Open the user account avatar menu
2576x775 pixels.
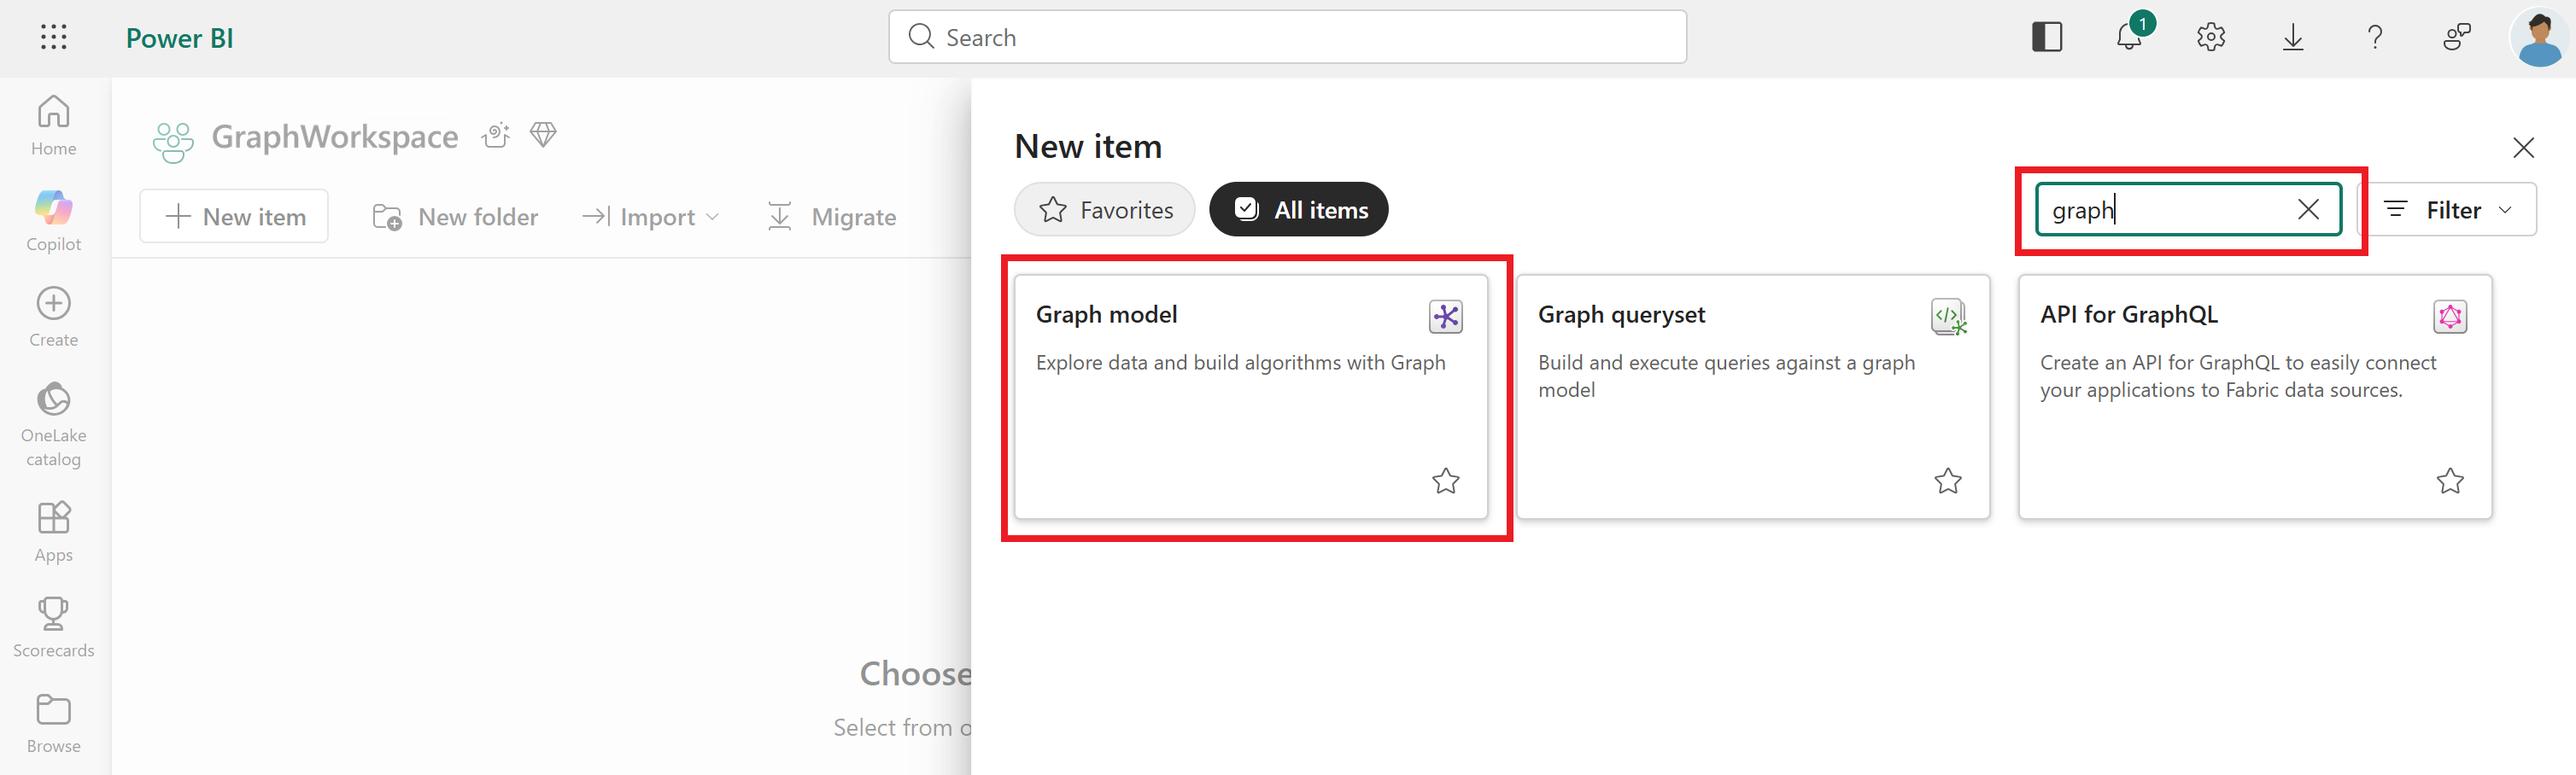pos(2540,38)
